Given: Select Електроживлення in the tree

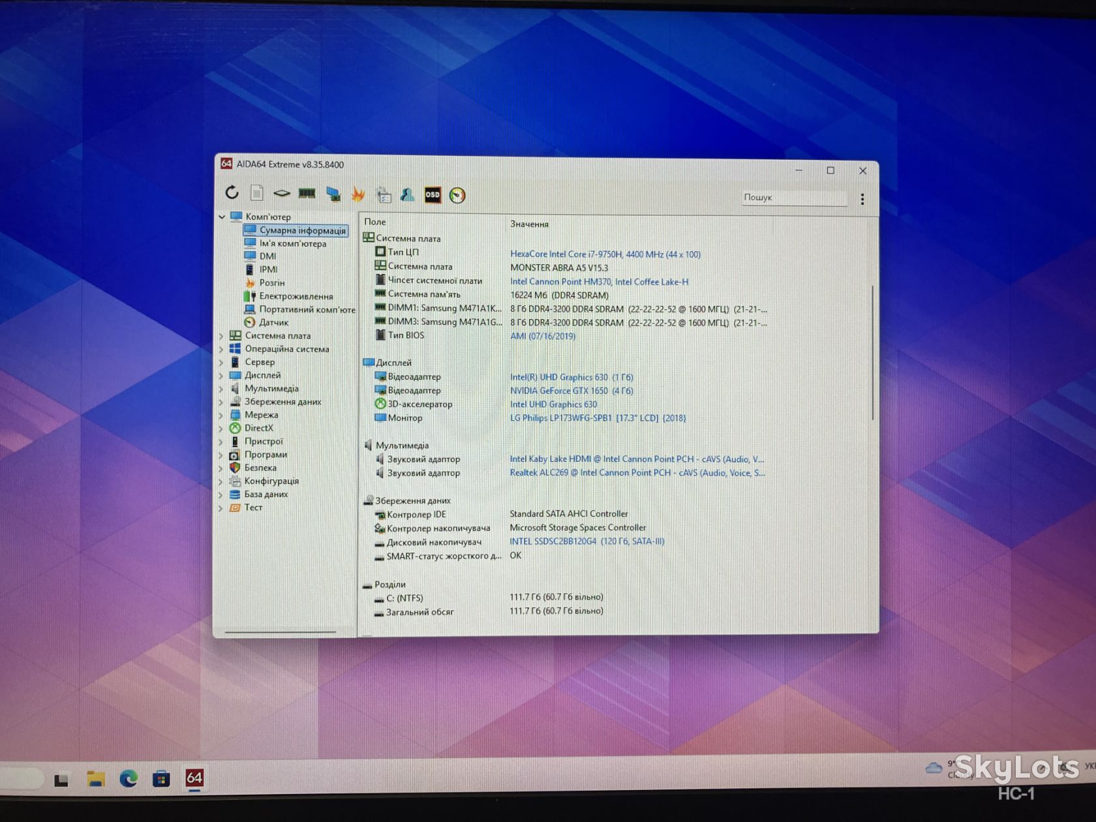Looking at the screenshot, I should 296,296.
